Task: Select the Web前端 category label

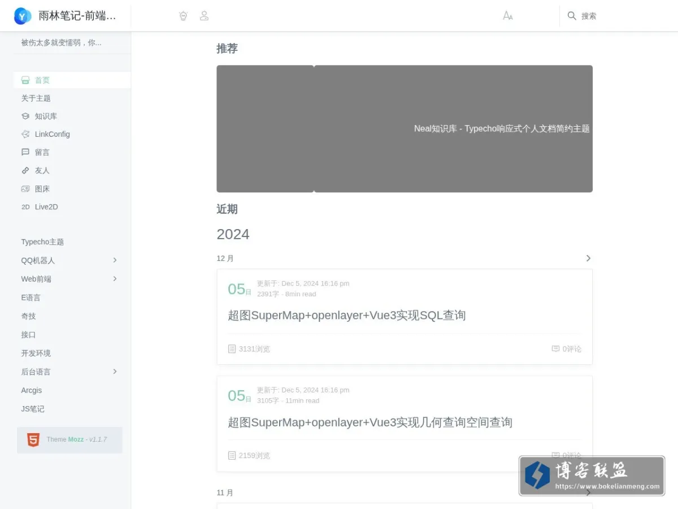Action: 36,279
